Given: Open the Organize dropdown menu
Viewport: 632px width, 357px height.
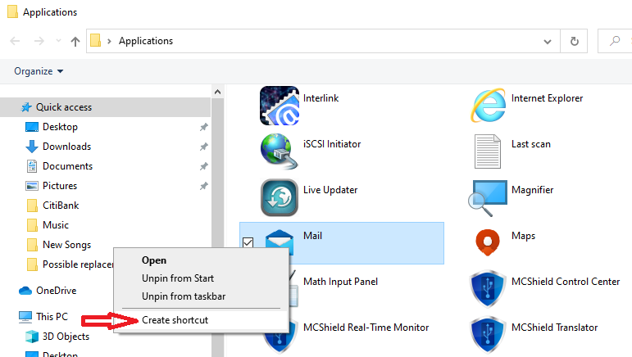Looking at the screenshot, I should [x=39, y=71].
